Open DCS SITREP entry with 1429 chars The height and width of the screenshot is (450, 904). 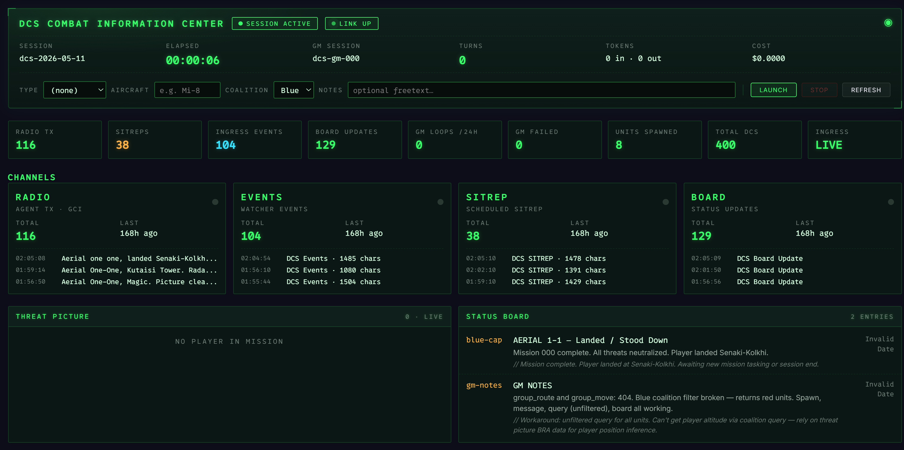(567, 282)
